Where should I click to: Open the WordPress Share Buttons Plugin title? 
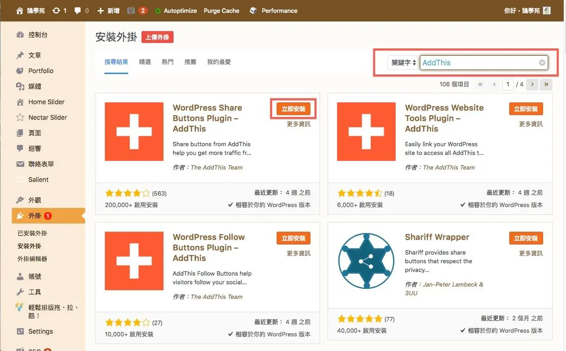click(x=207, y=118)
